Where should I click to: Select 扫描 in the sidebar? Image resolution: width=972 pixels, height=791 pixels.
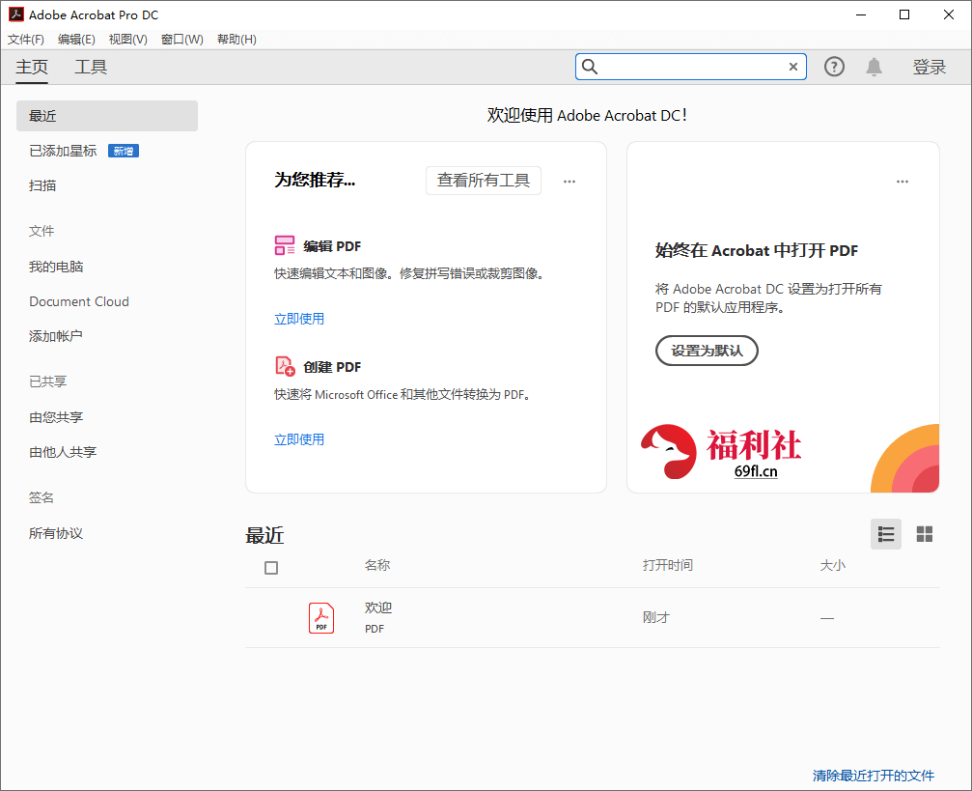click(x=42, y=185)
